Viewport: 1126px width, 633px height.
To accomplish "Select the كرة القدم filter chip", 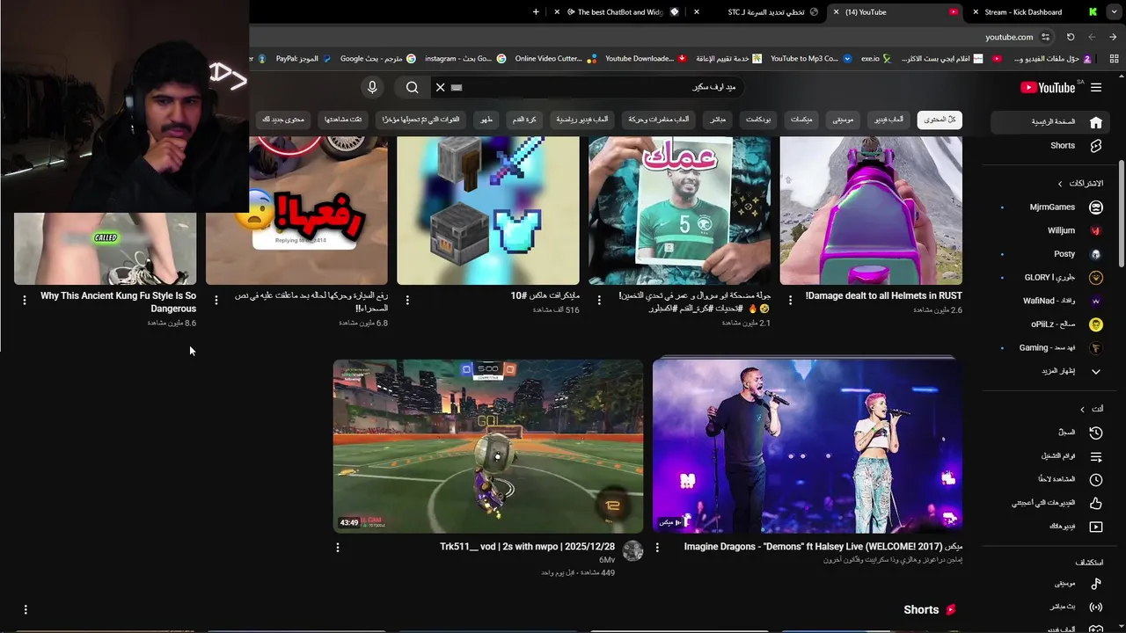I will (x=524, y=120).
